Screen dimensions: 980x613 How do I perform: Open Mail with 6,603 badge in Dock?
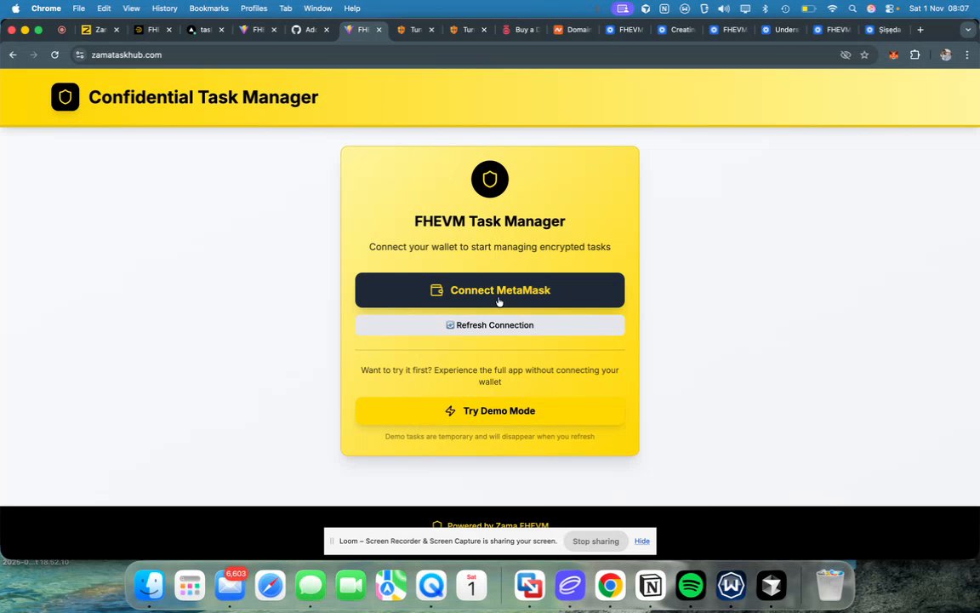(x=230, y=586)
